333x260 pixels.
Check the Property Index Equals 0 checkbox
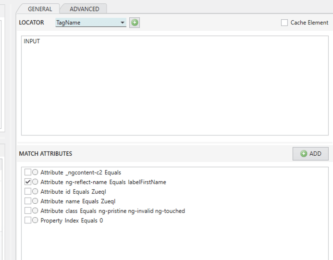click(x=28, y=220)
